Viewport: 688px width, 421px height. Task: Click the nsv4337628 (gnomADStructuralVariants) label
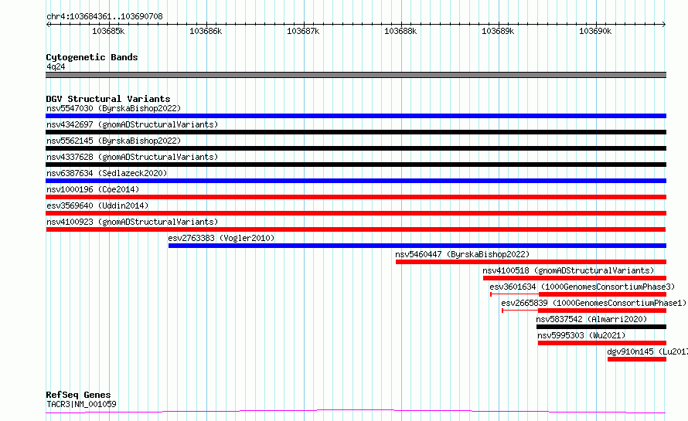pyautogui.click(x=132, y=157)
